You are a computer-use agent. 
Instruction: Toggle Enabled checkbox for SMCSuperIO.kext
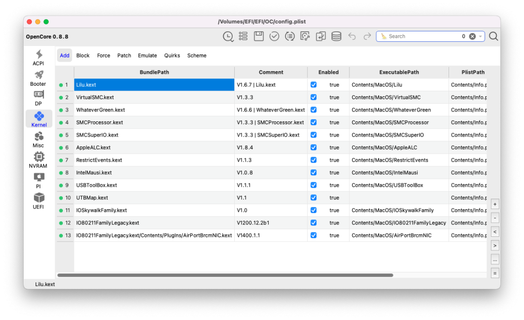click(313, 135)
